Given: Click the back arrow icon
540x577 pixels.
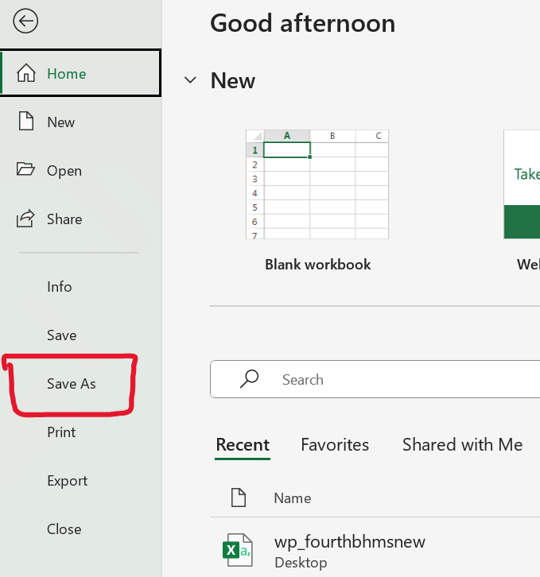Looking at the screenshot, I should [x=25, y=21].
